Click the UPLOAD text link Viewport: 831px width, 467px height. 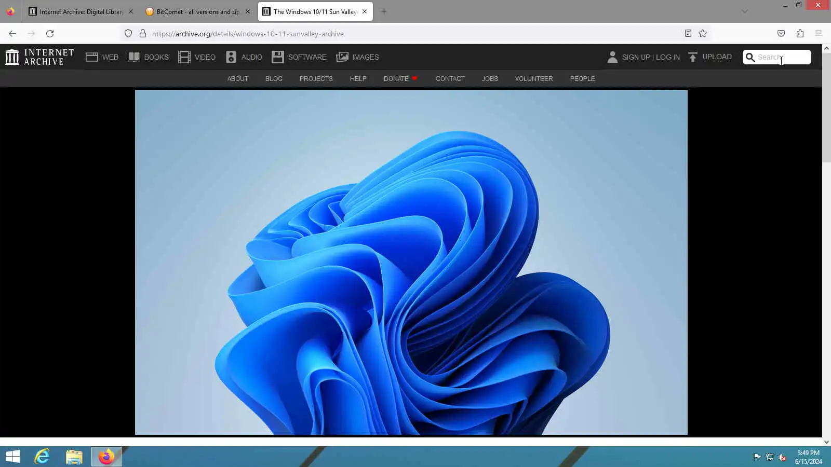pos(717,57)
